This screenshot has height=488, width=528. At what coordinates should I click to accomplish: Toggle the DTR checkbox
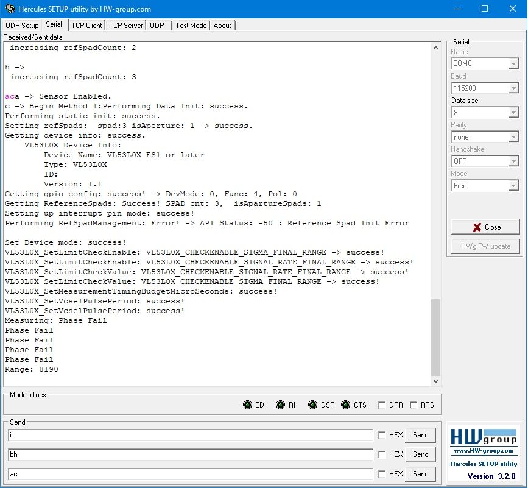coord(381,405)
